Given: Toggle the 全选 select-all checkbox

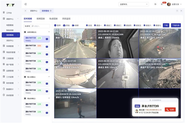Looking at the screenshot, I should (86, 26).
